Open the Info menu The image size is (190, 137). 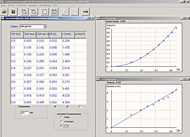point(55,5)
